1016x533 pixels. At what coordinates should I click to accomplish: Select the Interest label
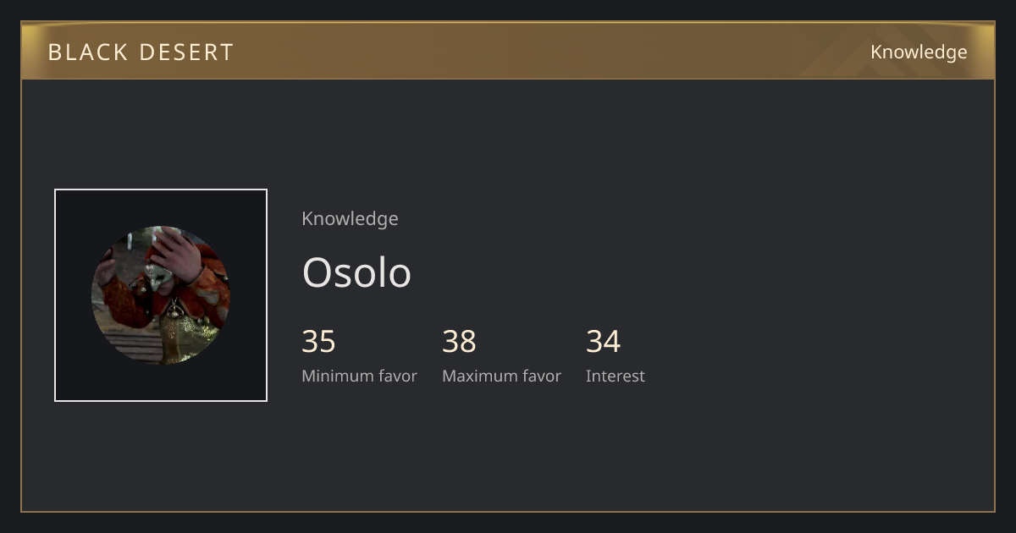[x=615, y=376]
